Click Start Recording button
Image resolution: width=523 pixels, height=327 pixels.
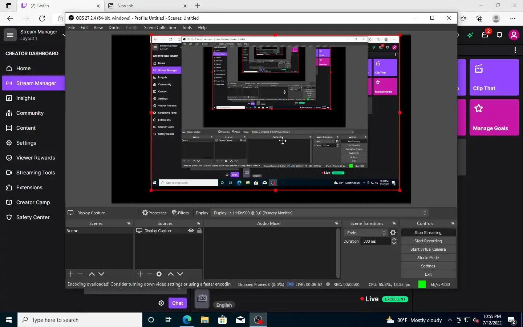tap(428, 241)
